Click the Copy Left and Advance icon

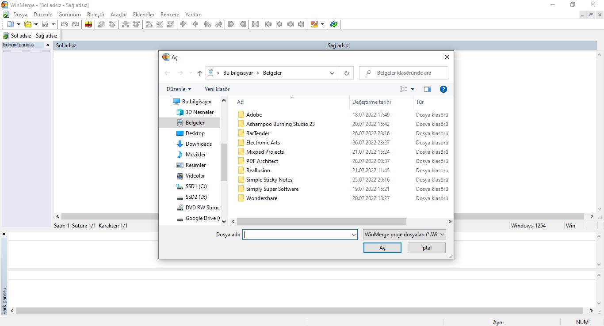[218, 24]
